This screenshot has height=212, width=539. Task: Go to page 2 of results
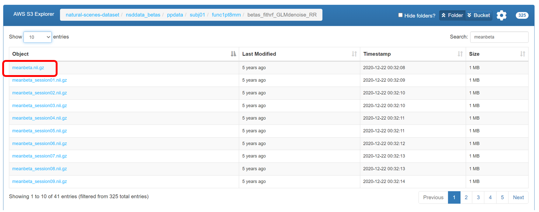click(x=466, y=197)
